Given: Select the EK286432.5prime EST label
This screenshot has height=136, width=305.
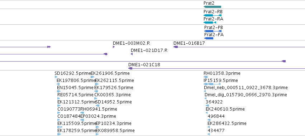Looking at the screenshot, I should tap(227, 124).
